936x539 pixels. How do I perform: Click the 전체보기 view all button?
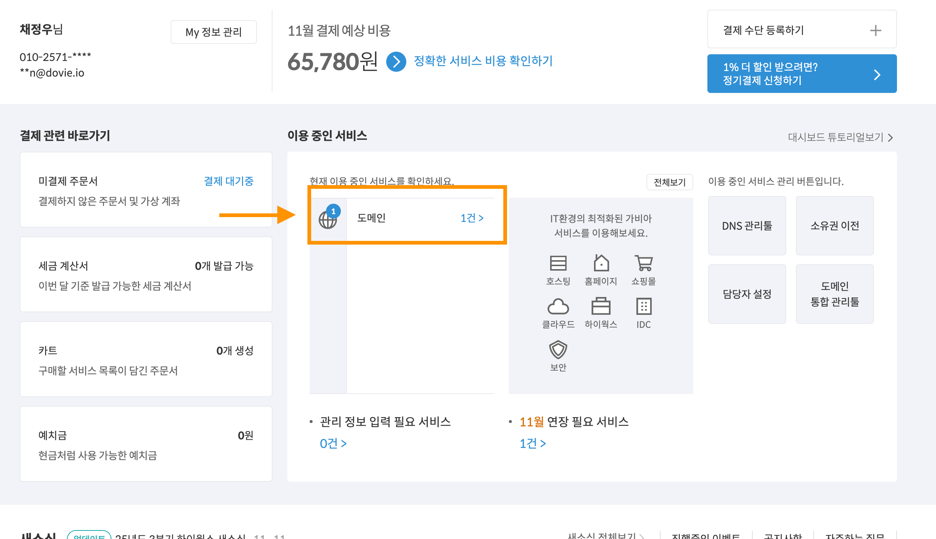click(669, 182)
